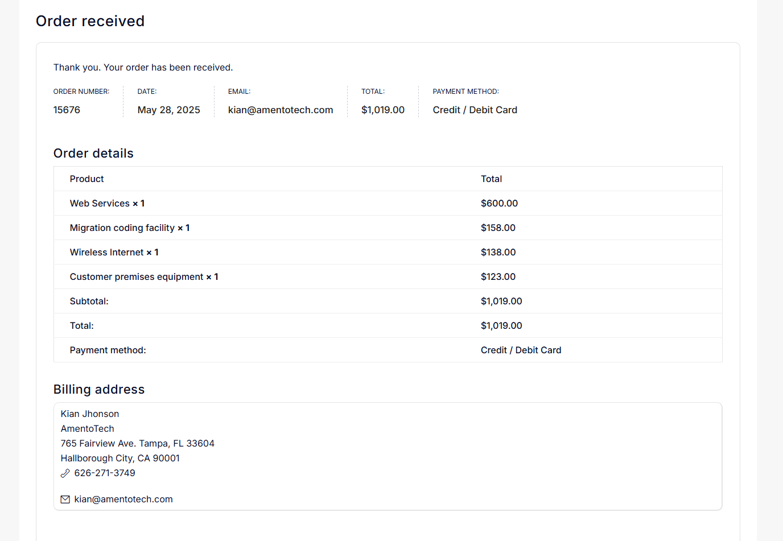Click the Product column header

tap(86, 179)
